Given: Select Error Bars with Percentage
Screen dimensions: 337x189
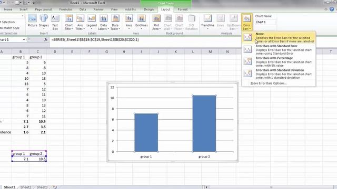Looking at the screenshot, I should tap(279, 61).
